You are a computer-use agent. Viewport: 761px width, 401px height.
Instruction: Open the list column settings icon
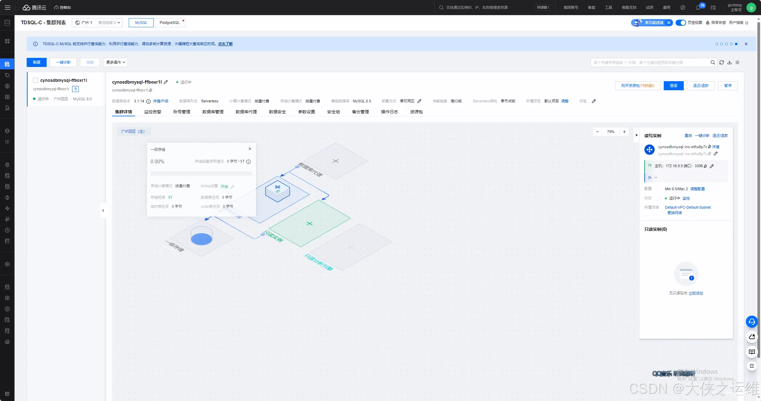[737, 62]
